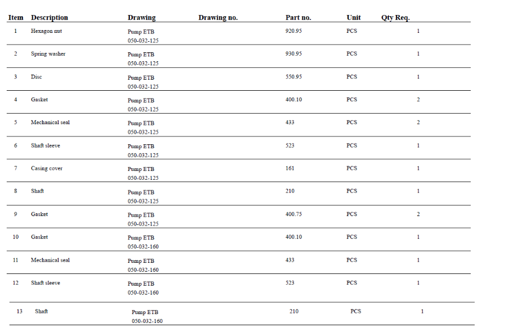
Task: Select item number 10 in the Item column
Action: coord(16,237)
